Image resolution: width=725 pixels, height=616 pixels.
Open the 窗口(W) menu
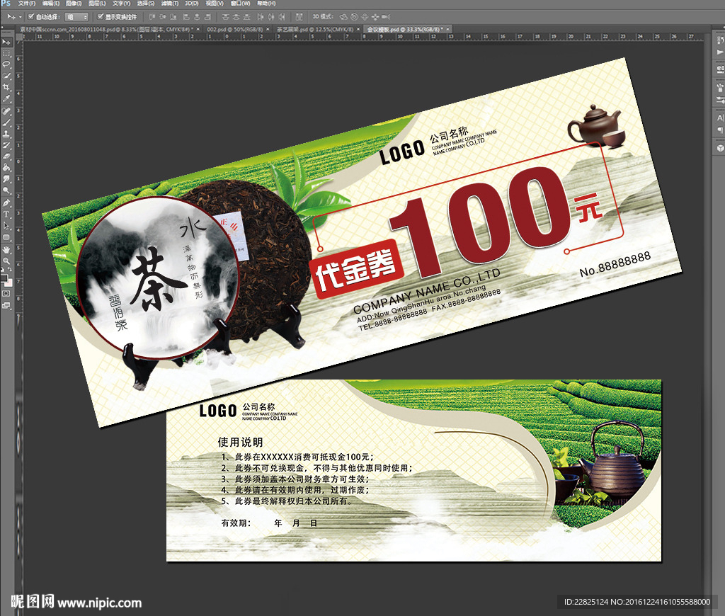click(x=241, y=4)
